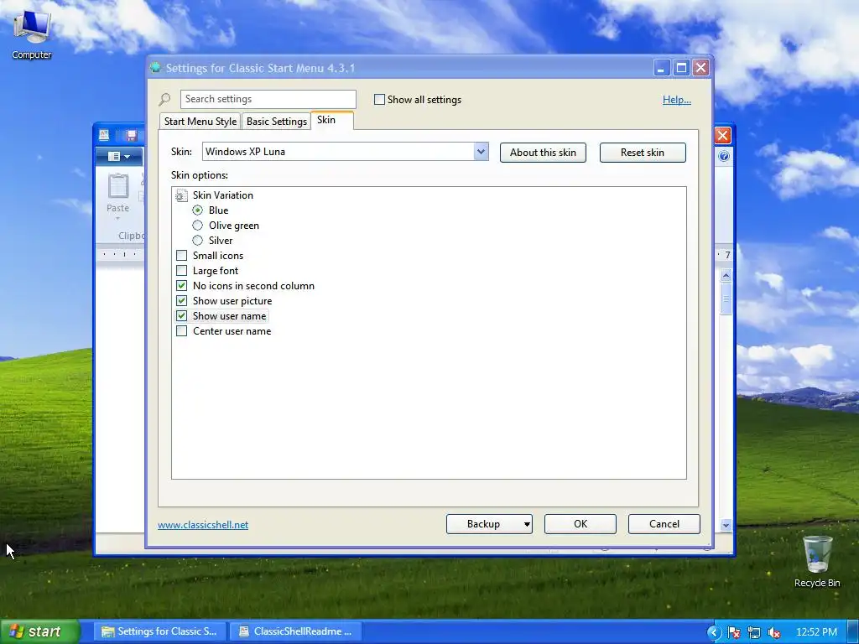Click the WordPad vertical scrollbar thumb
This screenshot has width=859, height=644.
coord(726,299)
